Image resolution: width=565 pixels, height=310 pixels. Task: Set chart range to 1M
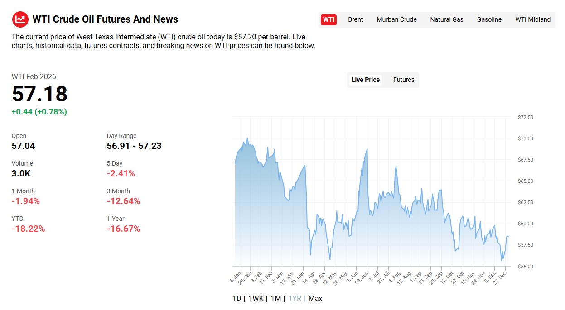click(275, 298)
